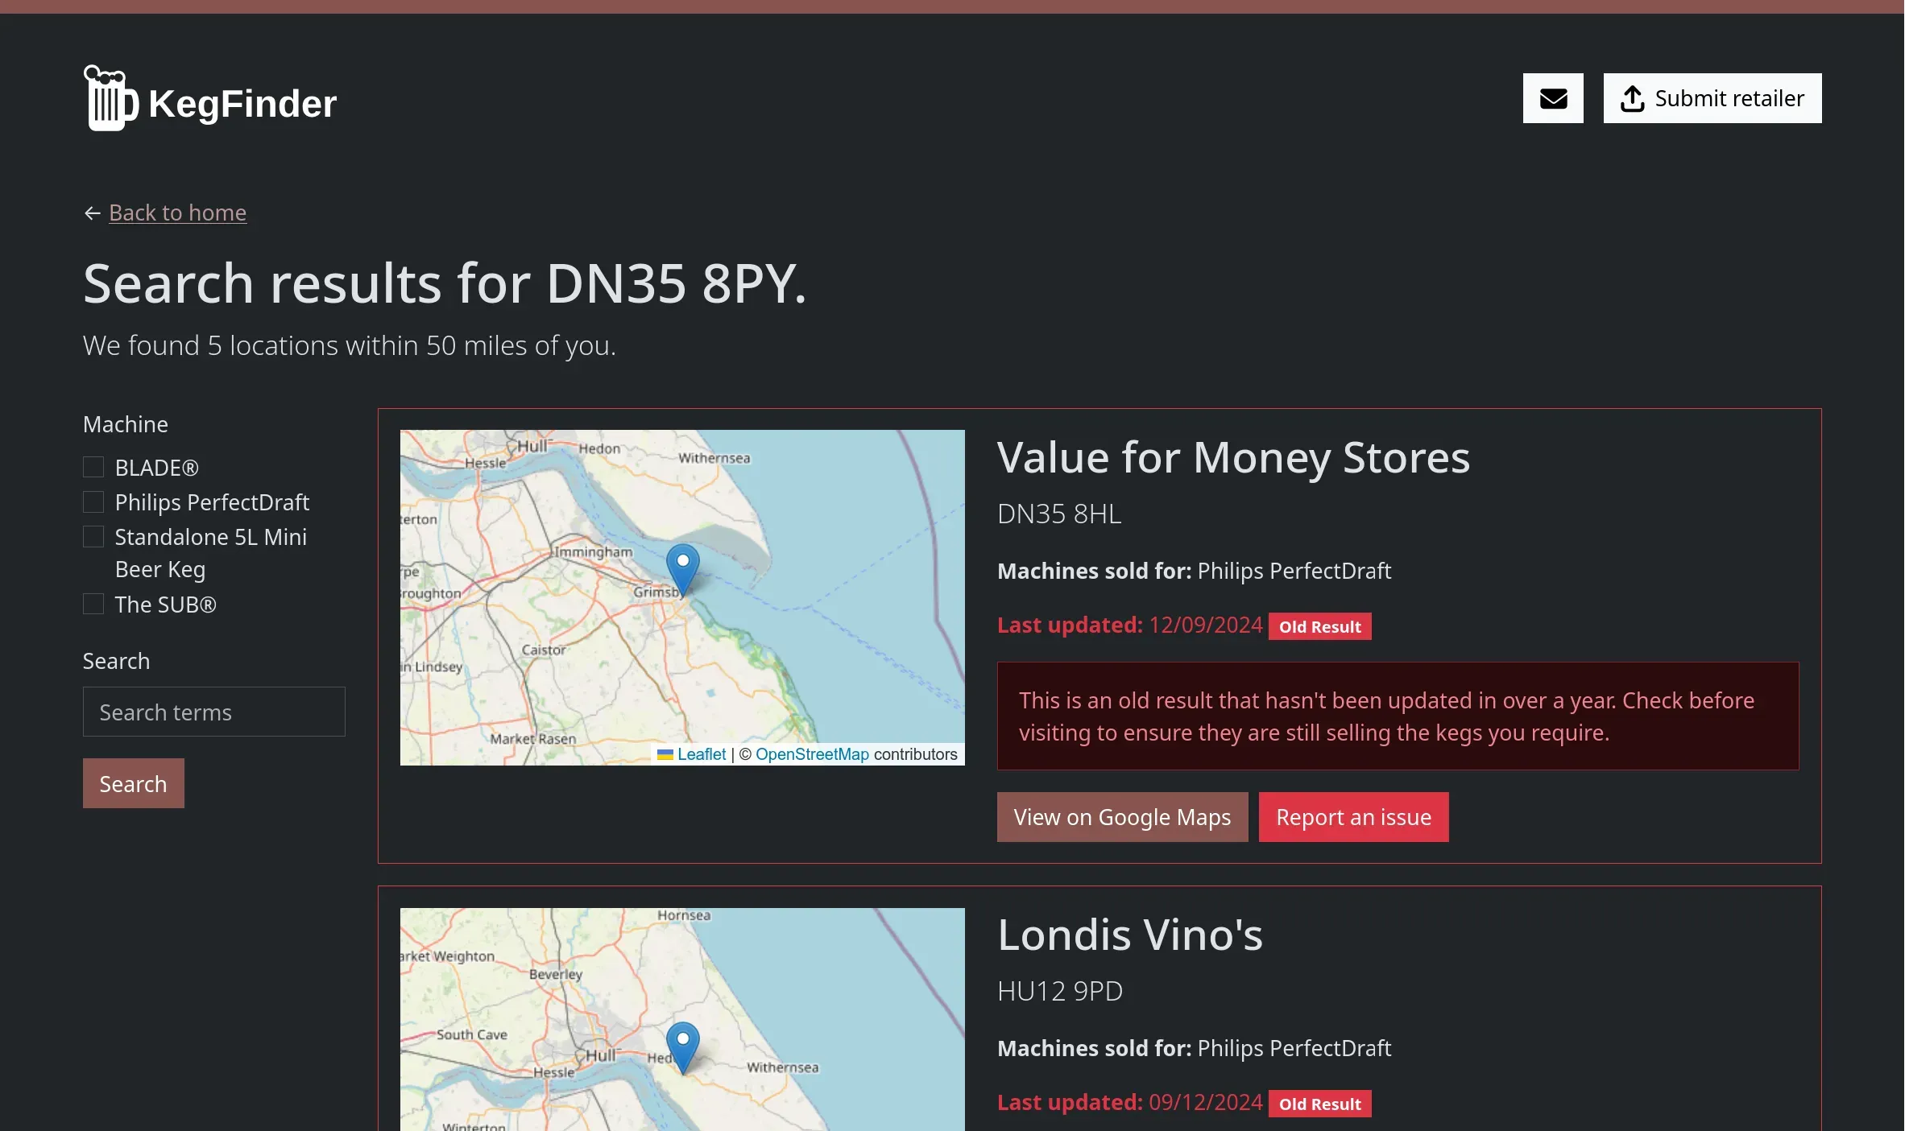Click the KegFinder beer mug logo
Viewport: 1905px width, 1131px height.
[111, 98]
